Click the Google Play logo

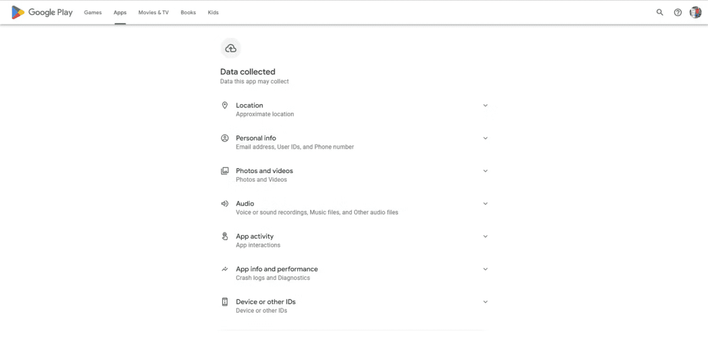pyautogui.click(x=42, y=13)
